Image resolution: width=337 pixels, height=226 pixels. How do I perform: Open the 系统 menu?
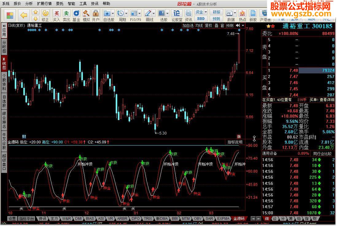[6, 4]
